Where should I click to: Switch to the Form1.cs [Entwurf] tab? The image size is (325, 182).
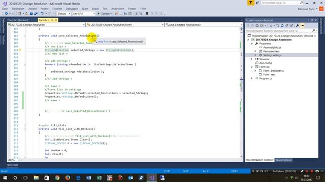18,20
